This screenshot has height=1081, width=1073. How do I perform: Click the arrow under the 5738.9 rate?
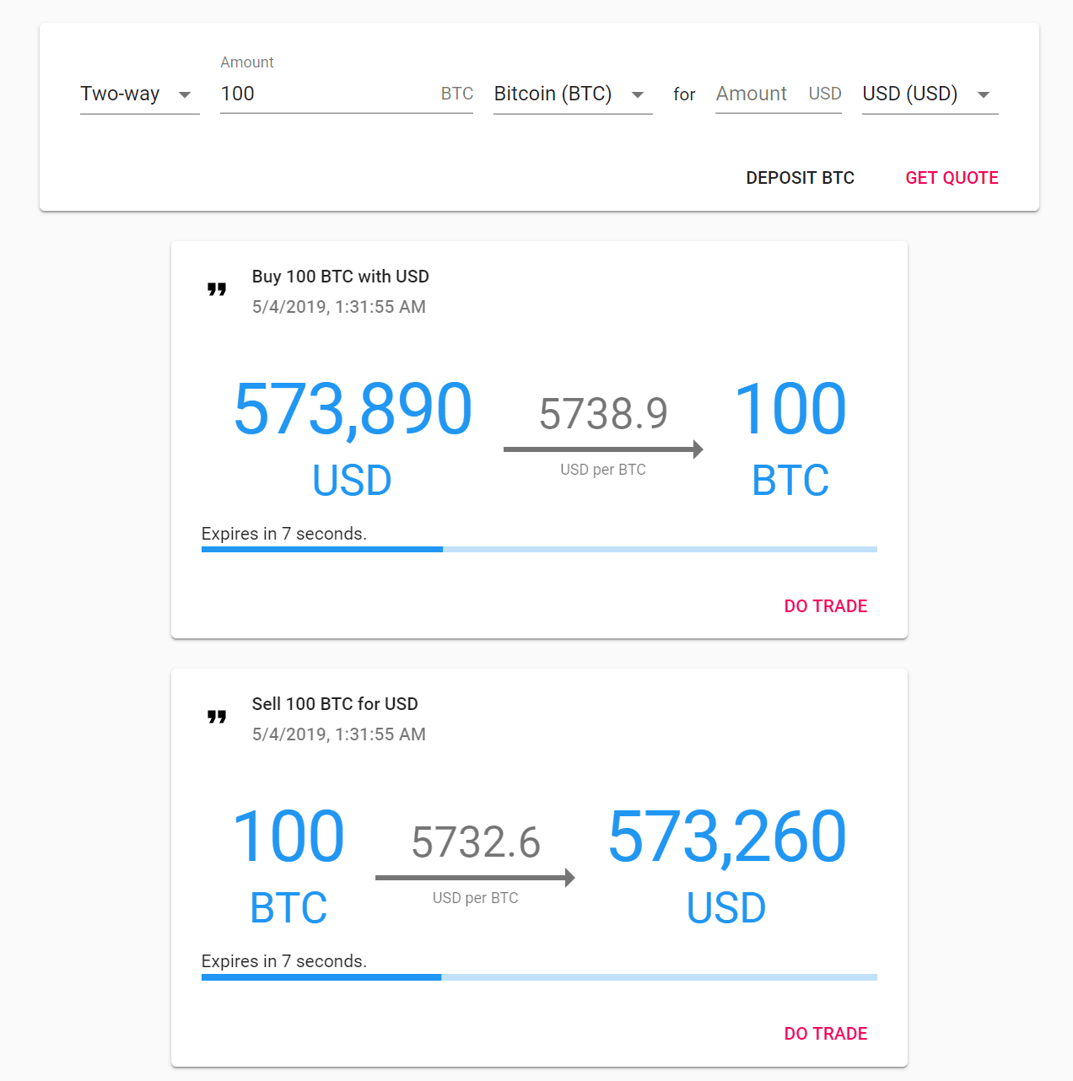tap(603, 449)
